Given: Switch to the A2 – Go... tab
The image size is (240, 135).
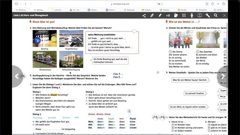Looking at the screenshot, I should coord(75,10).
